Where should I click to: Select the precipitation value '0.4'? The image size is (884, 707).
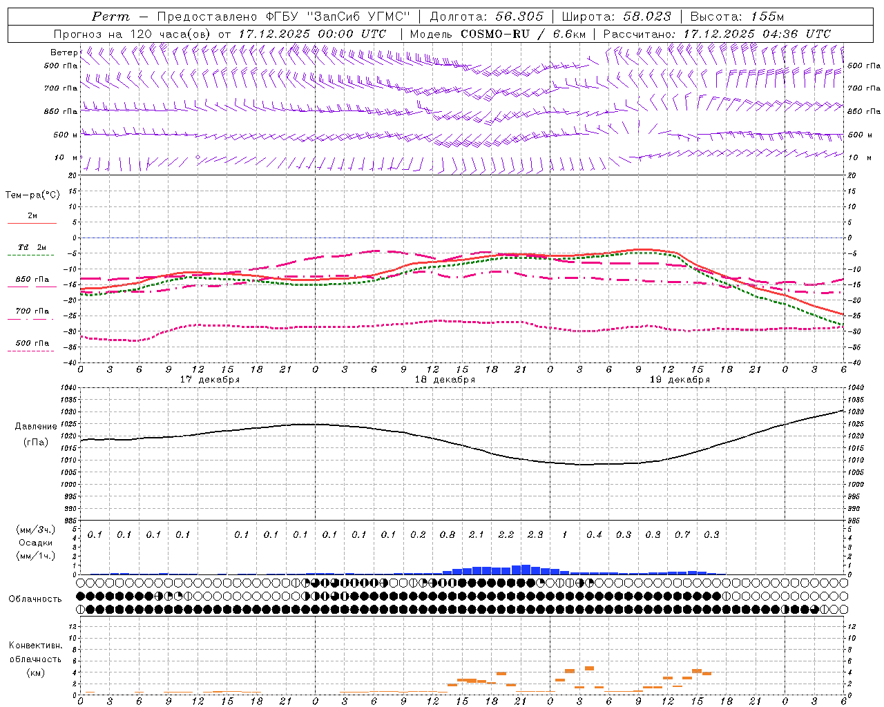tap(594, 534)
